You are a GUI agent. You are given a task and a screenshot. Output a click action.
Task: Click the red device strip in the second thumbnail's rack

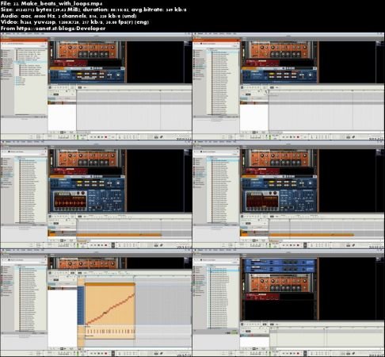(x=262, y=63)
